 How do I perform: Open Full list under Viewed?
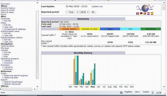pos(7,52)
